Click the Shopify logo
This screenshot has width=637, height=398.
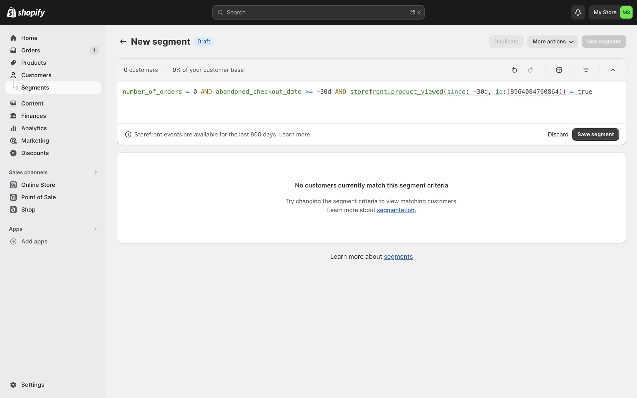click(26, 13)
